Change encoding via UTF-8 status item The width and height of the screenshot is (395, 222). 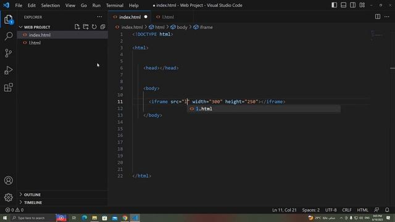coord(331,210)
